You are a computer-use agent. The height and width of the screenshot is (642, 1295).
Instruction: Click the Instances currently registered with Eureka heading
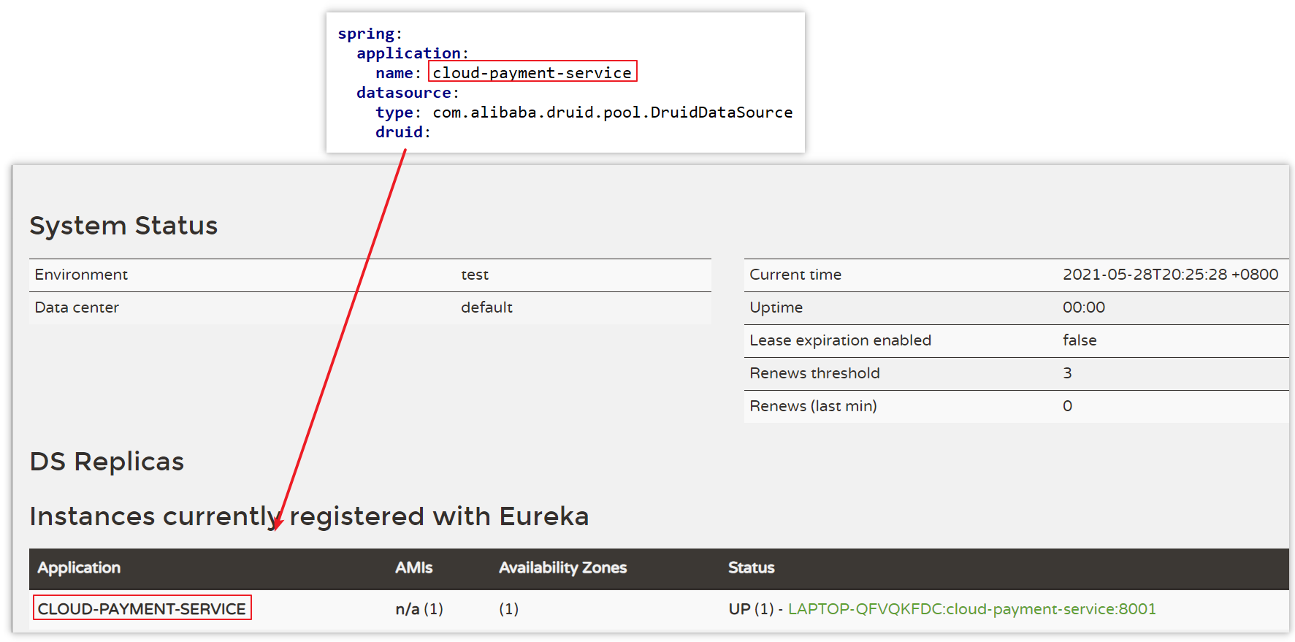tap(309, 516)
